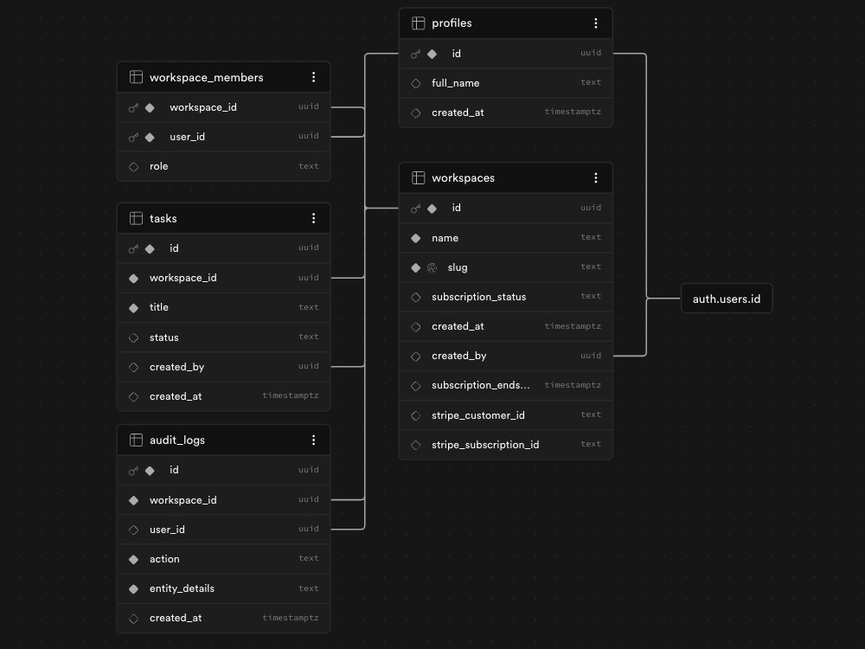Click the tasks created_at column name
Screen dimensions: 865x649
[176, 396]
